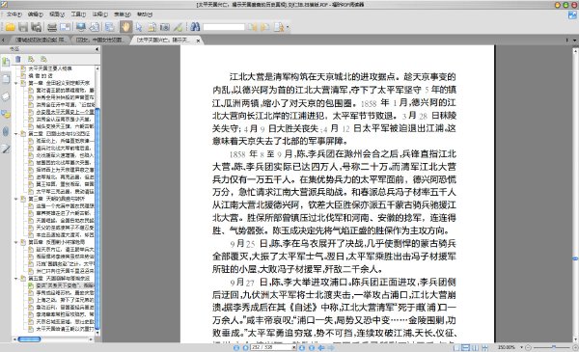Click the search text field in toolbar
579x352 pixels.
click(224, 27)
